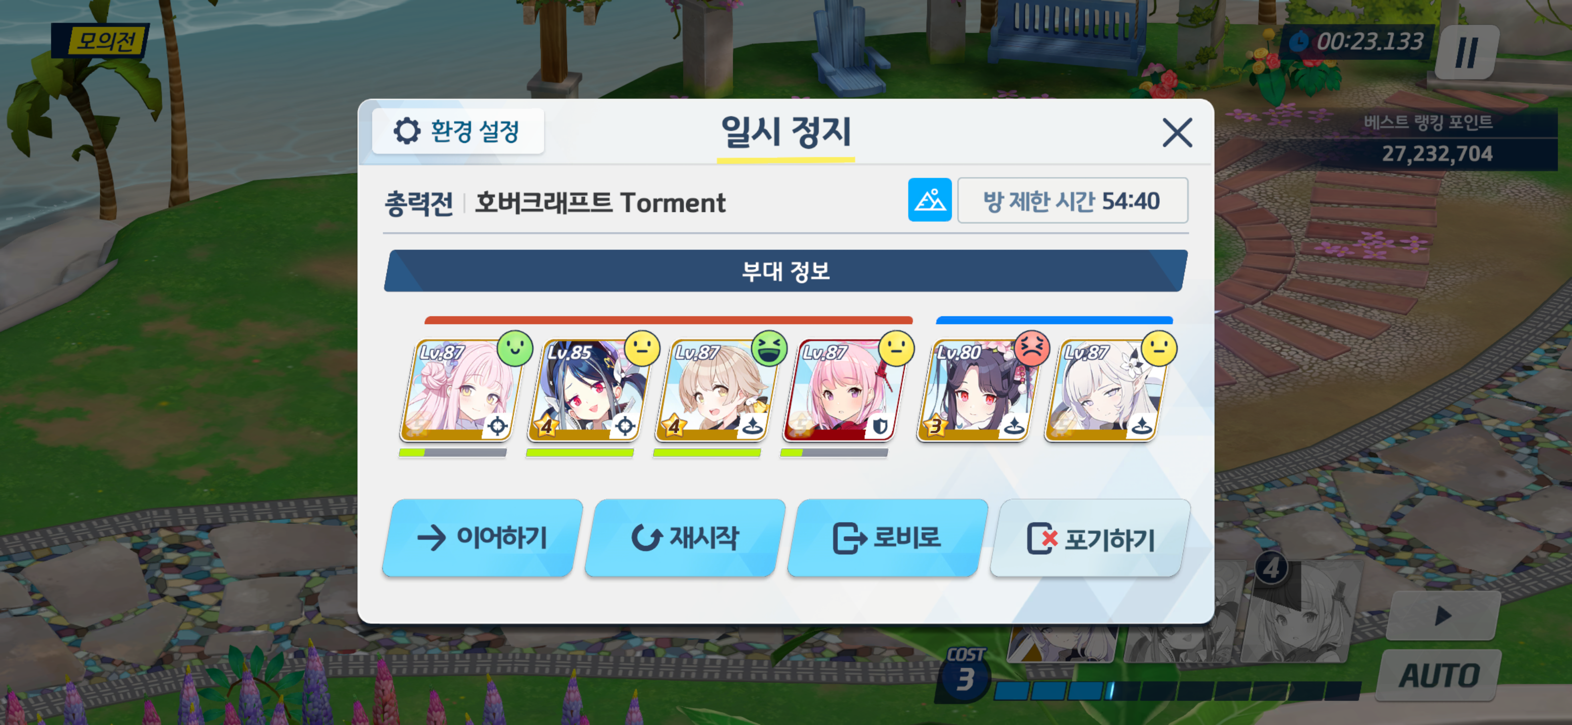1572x725 pixels.
Task: Click 이어하기 to resume battle
Action: click(482, 538)
